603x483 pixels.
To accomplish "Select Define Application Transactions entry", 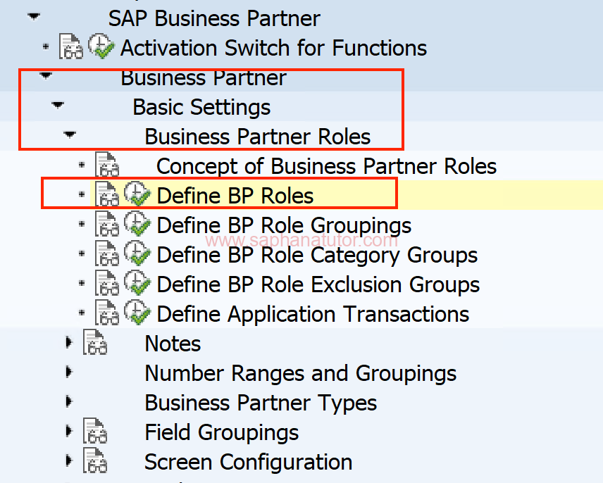I will tap(313, 314).
